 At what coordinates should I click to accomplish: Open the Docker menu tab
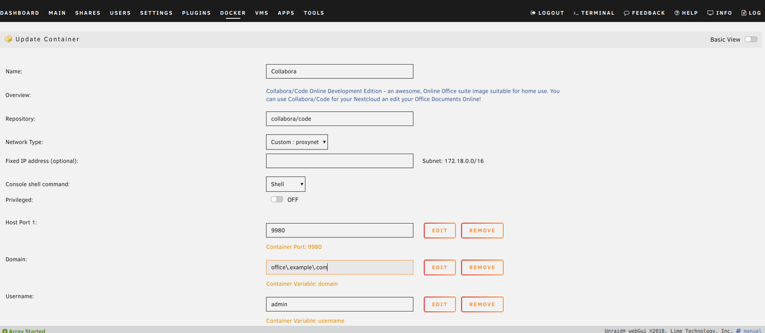[x=232, y=13]
